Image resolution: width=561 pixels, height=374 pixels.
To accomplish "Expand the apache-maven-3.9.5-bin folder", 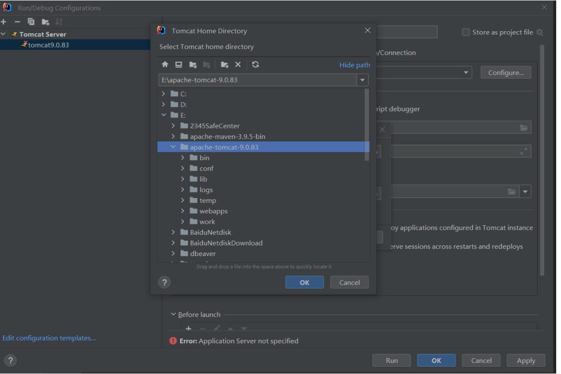I will (x=173, y=136).
